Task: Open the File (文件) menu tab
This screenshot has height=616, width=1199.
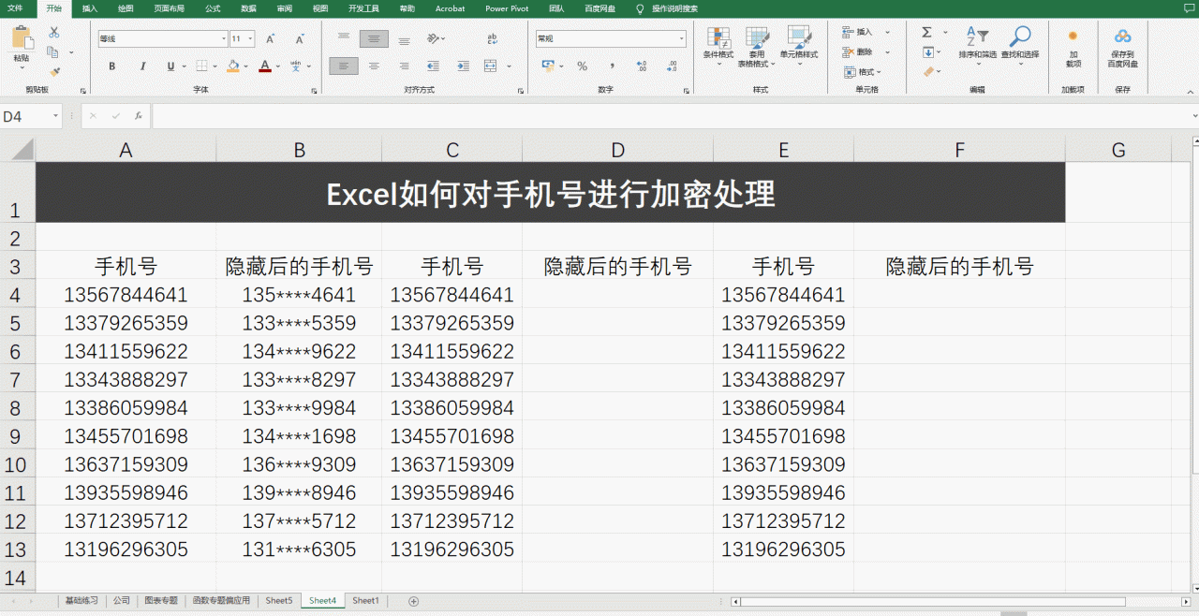Action: click(x=15, y=8)
